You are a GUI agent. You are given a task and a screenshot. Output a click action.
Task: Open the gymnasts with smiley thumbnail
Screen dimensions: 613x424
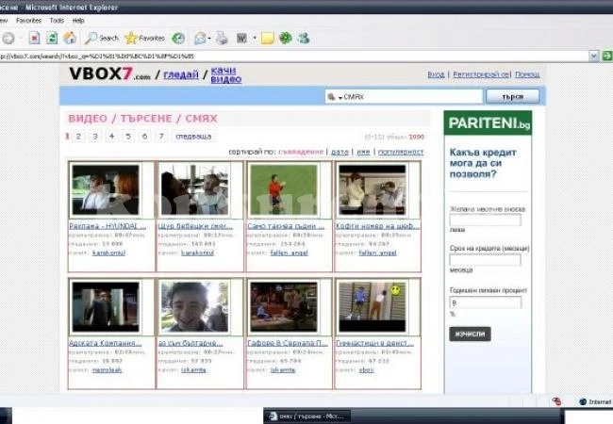373,307
